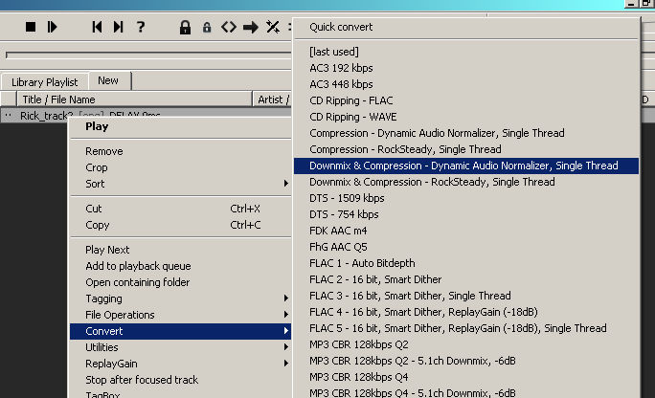Screen dimensions: 655x398
Task: Switch to the Library Playlist tab
Action: click(45, 82)
